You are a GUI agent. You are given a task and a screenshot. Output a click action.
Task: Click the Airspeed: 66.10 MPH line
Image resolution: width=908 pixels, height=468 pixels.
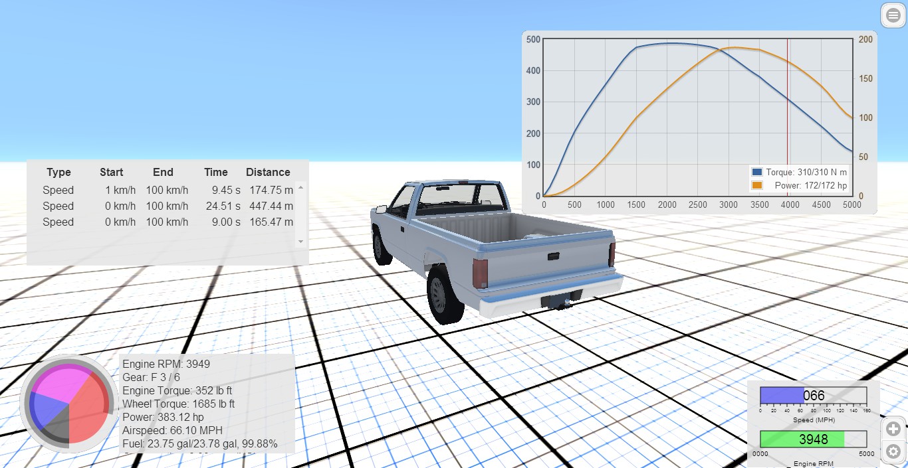click(x=173, y=430)
